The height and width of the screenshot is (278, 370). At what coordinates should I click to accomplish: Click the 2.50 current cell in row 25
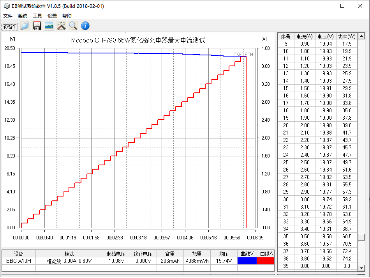pyautogui.click(x=305, y=162)
